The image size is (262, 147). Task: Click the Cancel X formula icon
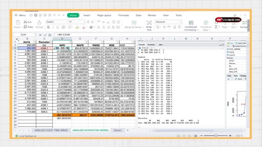pos(40,35)
